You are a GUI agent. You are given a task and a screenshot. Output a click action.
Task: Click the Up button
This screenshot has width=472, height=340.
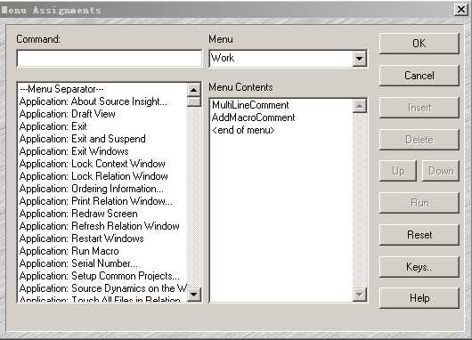pos(398,171)
